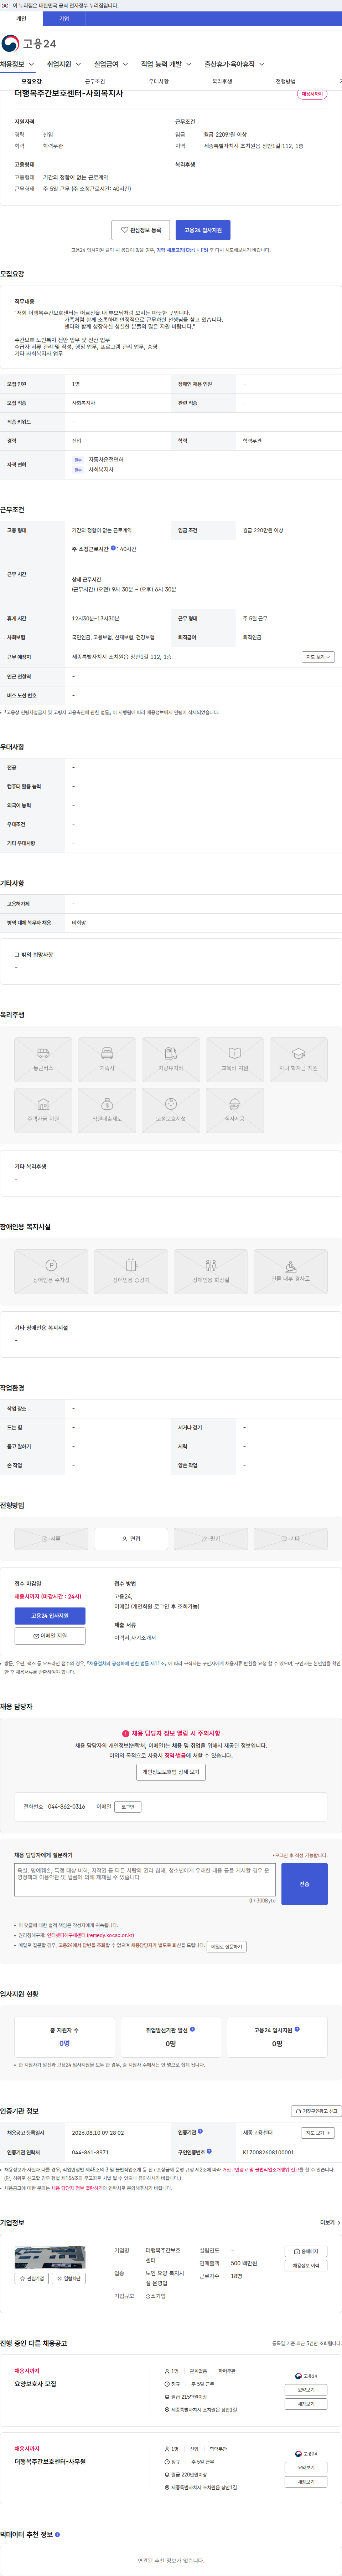Click the 보육시설 welfare icon
Screen dimensions: 342x2576
tap(171, 1110)
